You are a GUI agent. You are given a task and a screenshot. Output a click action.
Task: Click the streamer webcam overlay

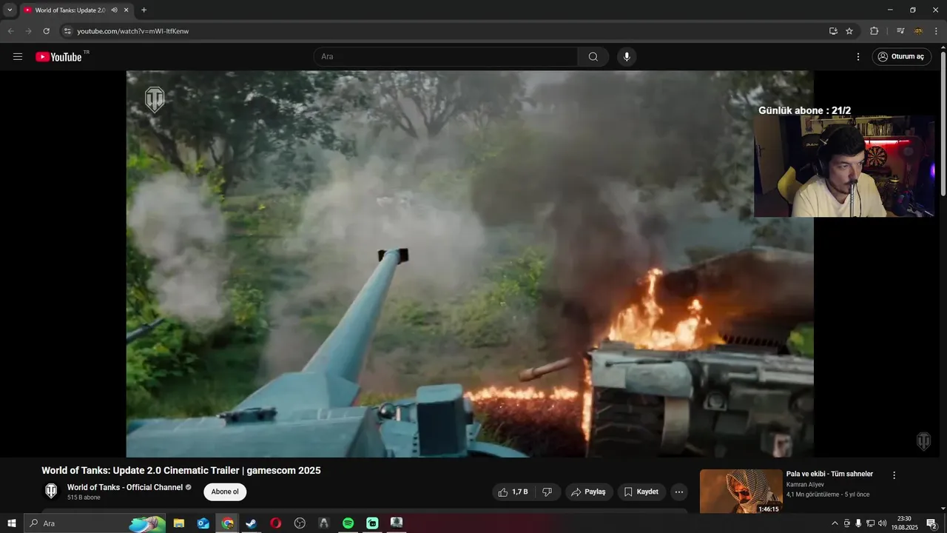tap(843, 166)
